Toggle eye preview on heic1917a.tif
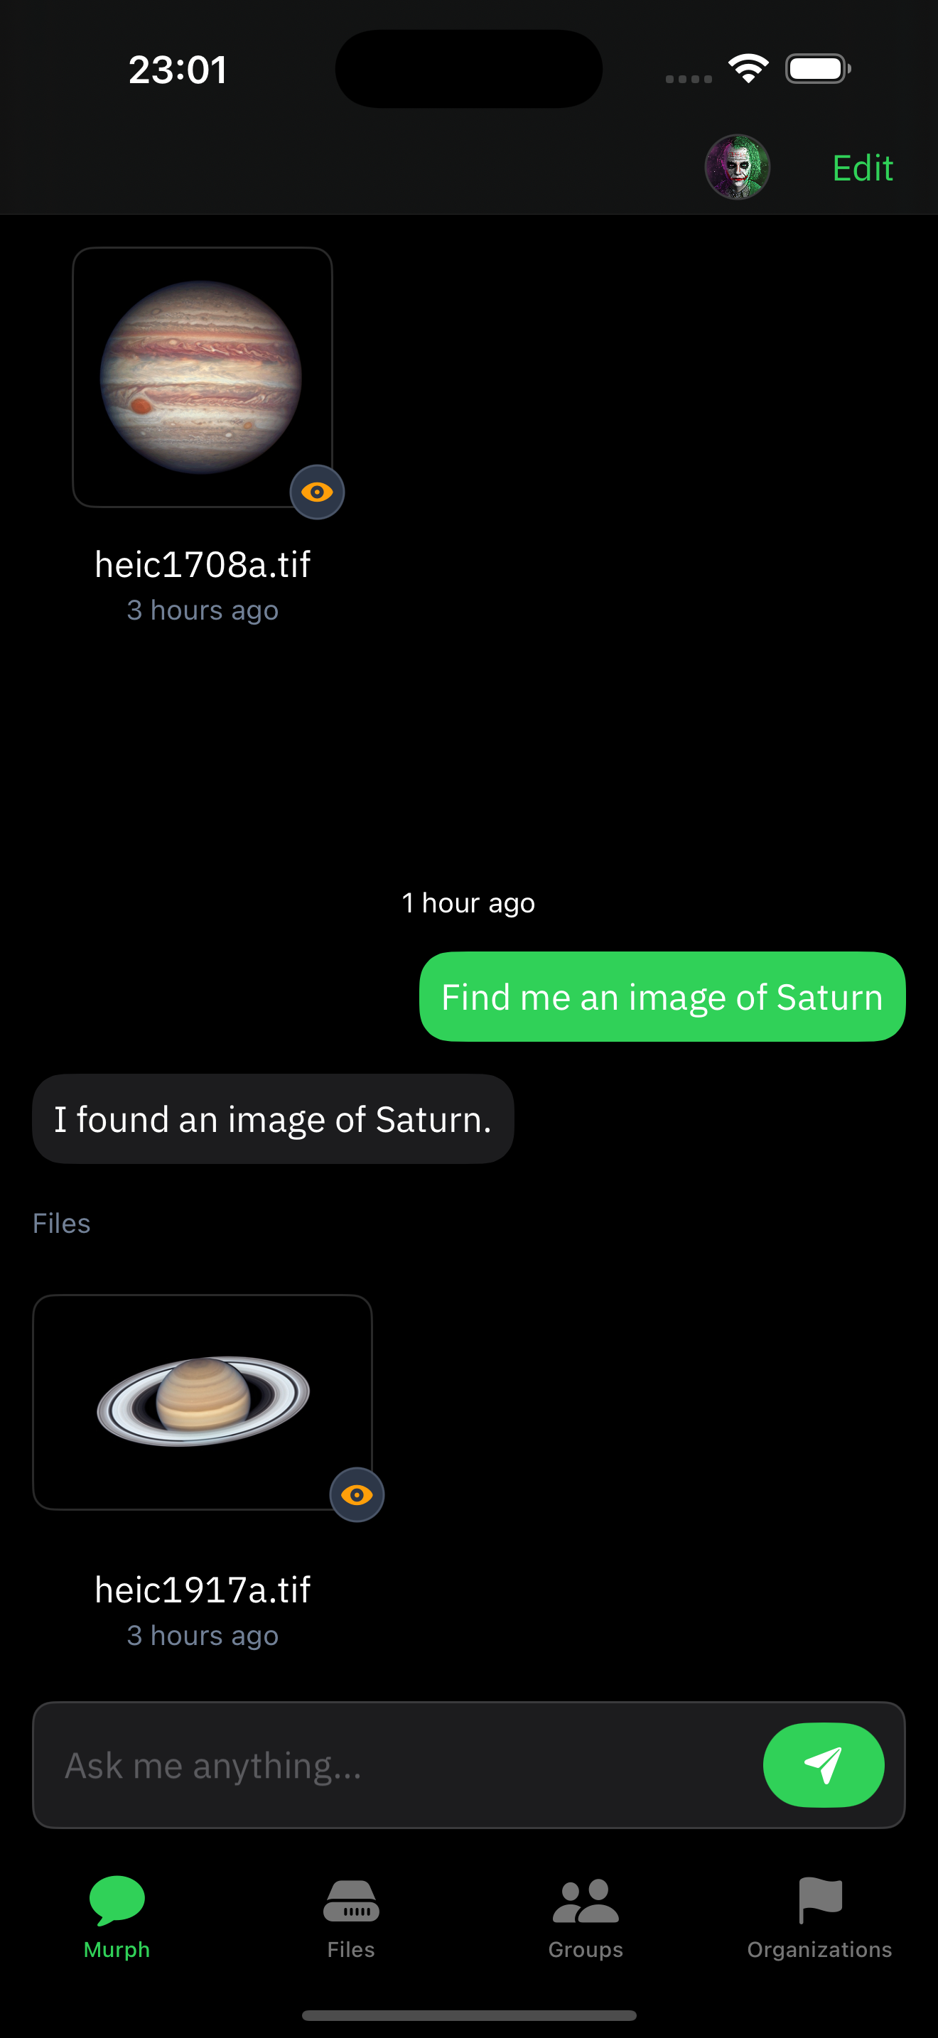Image resolution: width=938 pixels, height=2038 pixels. pyautogui.click(x=357, y=1494)
